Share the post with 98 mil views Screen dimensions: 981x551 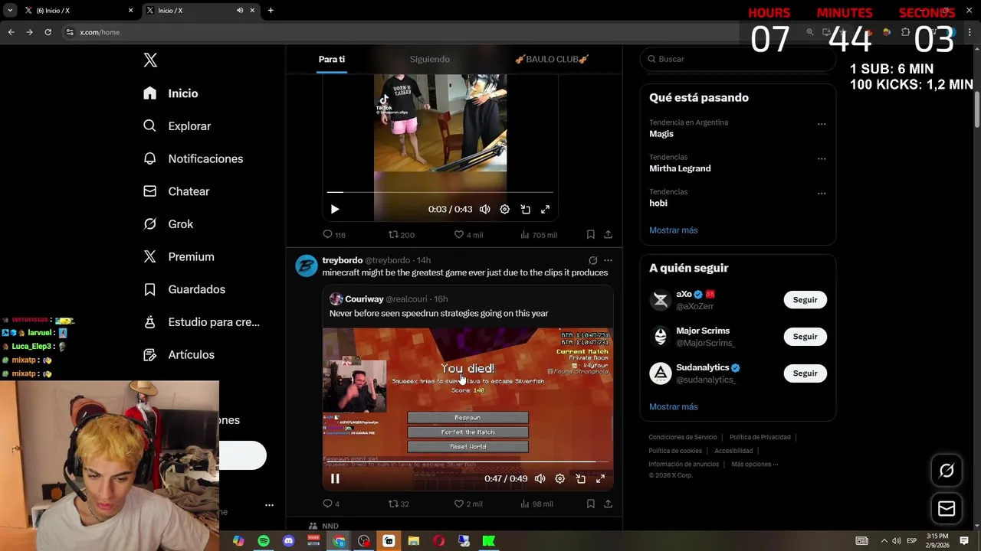[608, 504]
